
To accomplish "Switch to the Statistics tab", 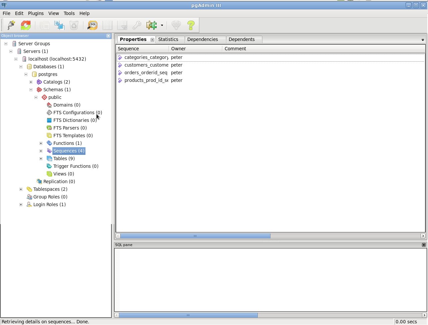I will click(168, 39).
